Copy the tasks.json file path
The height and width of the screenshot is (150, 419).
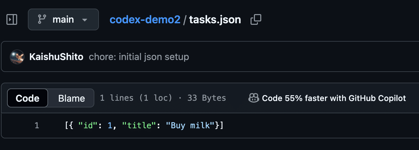[256, 20]
